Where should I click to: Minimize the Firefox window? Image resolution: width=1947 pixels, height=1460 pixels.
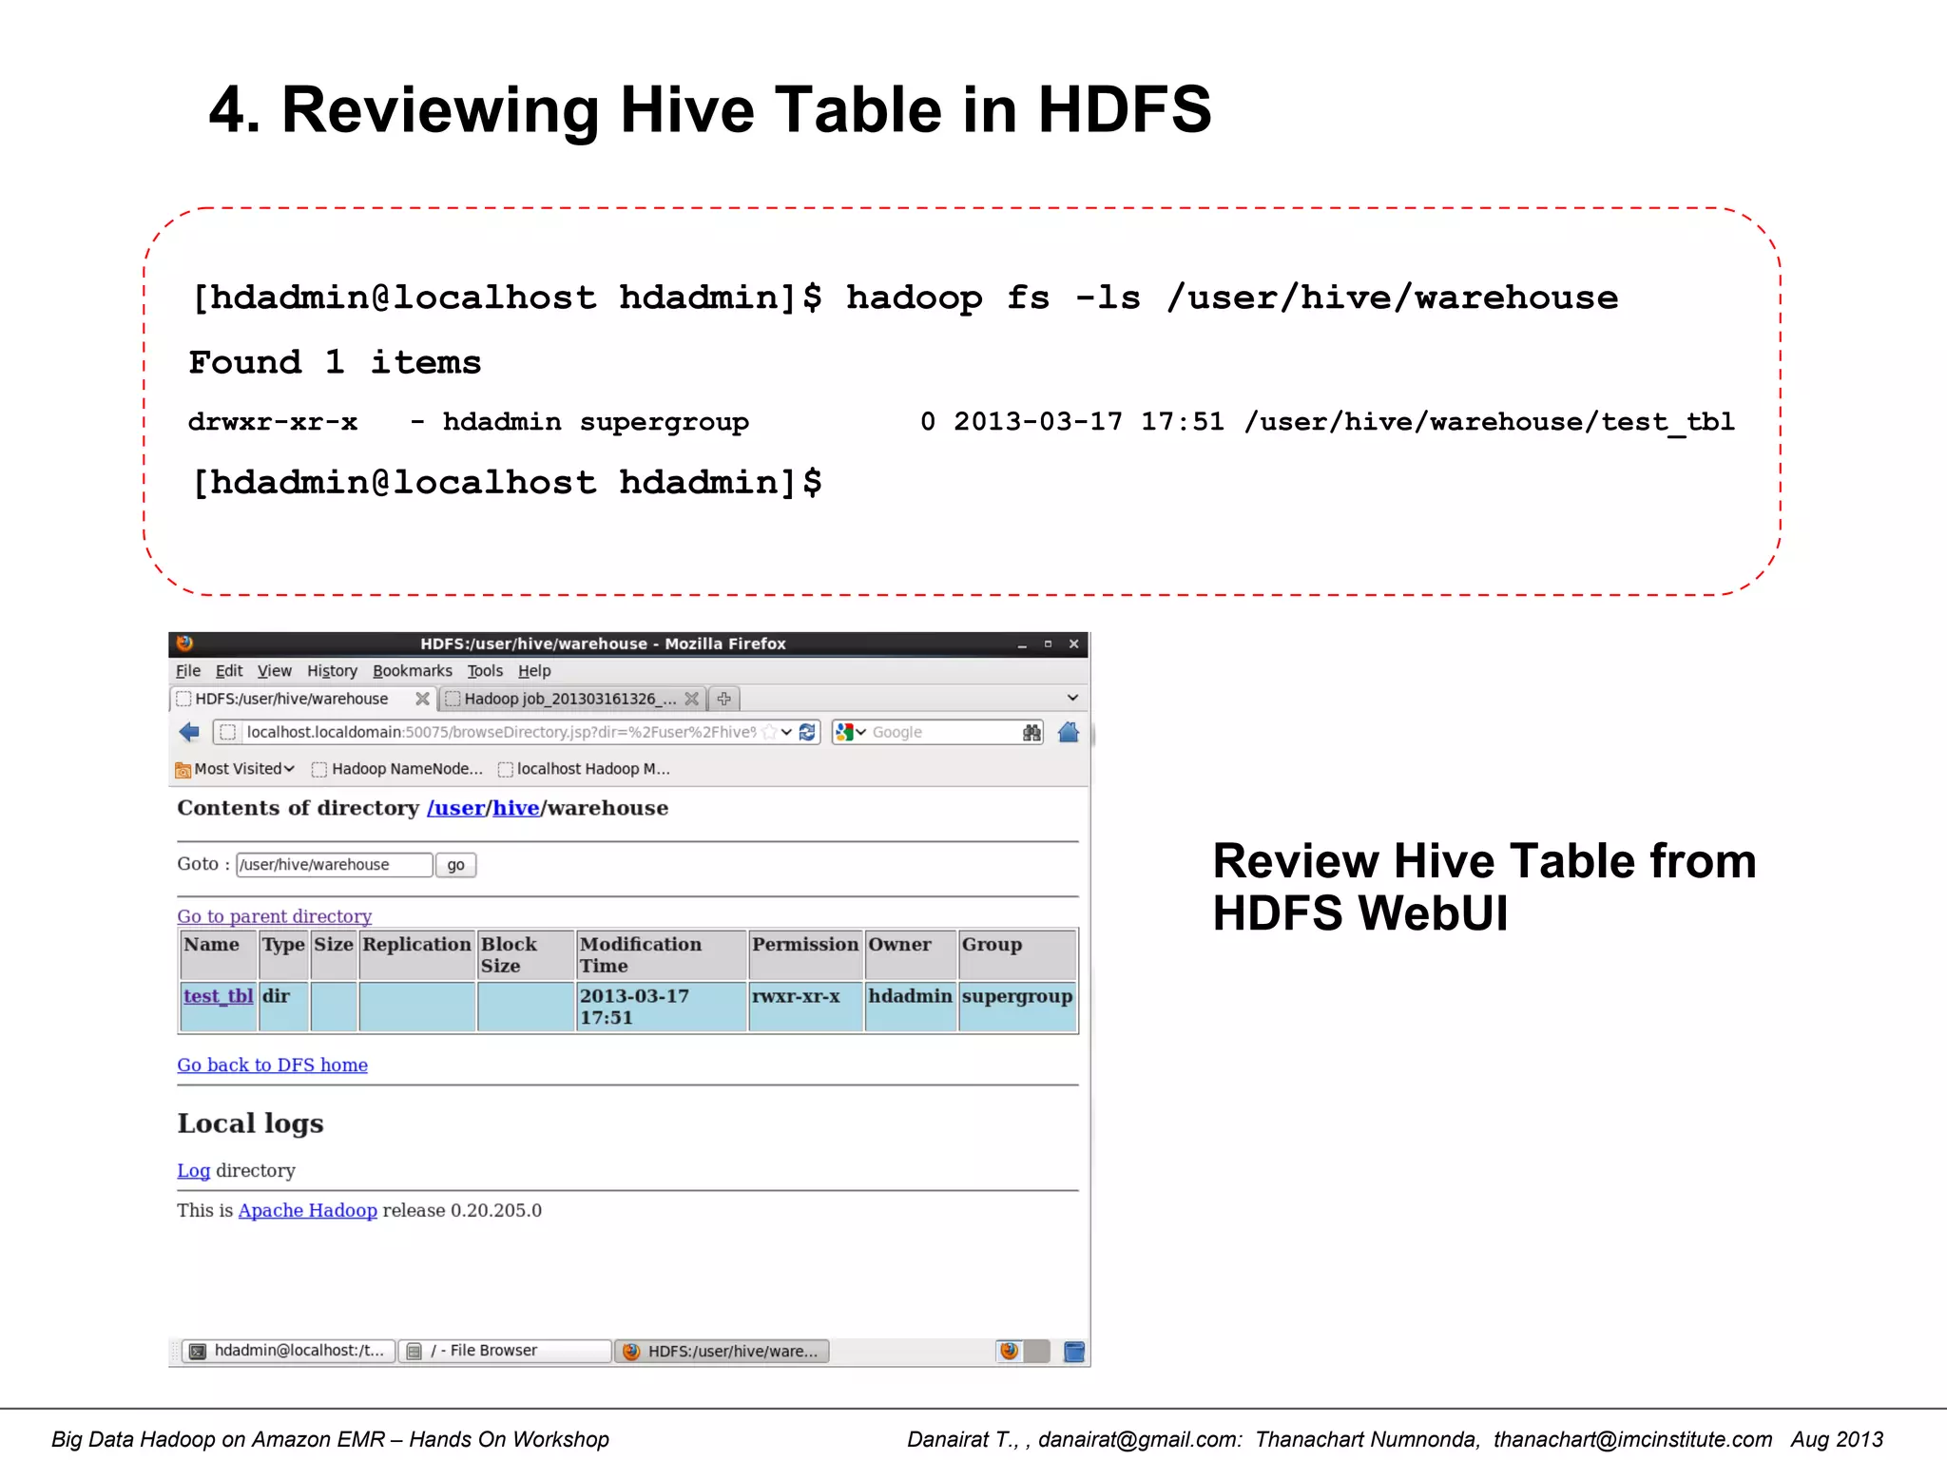click(x=1022, y=644)
